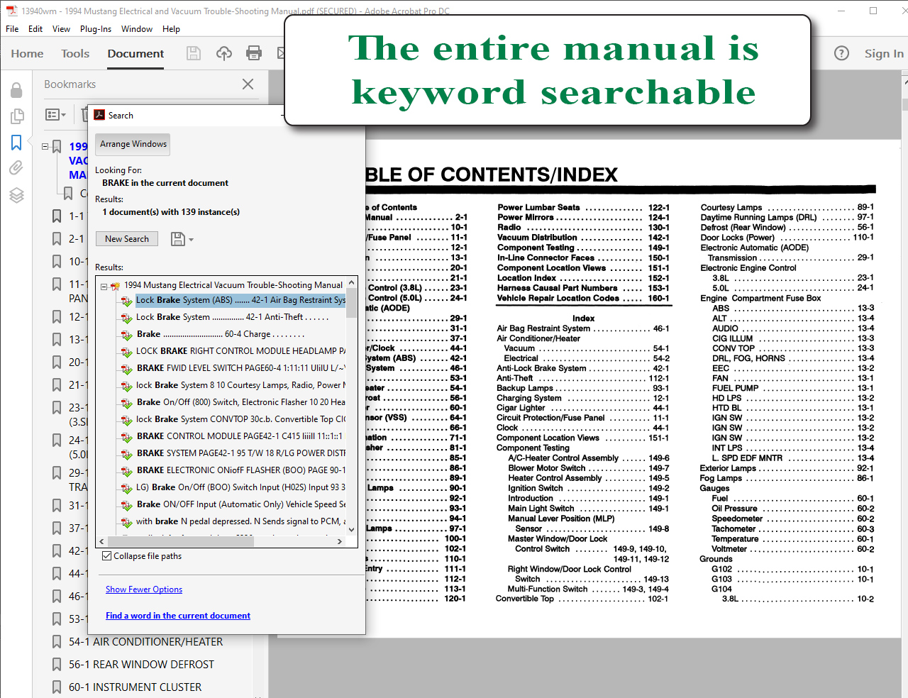
Task: Click the upload to cloud icon
Action: [x=224, y=53]
